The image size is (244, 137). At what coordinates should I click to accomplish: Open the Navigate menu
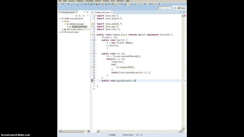[89, 1]
